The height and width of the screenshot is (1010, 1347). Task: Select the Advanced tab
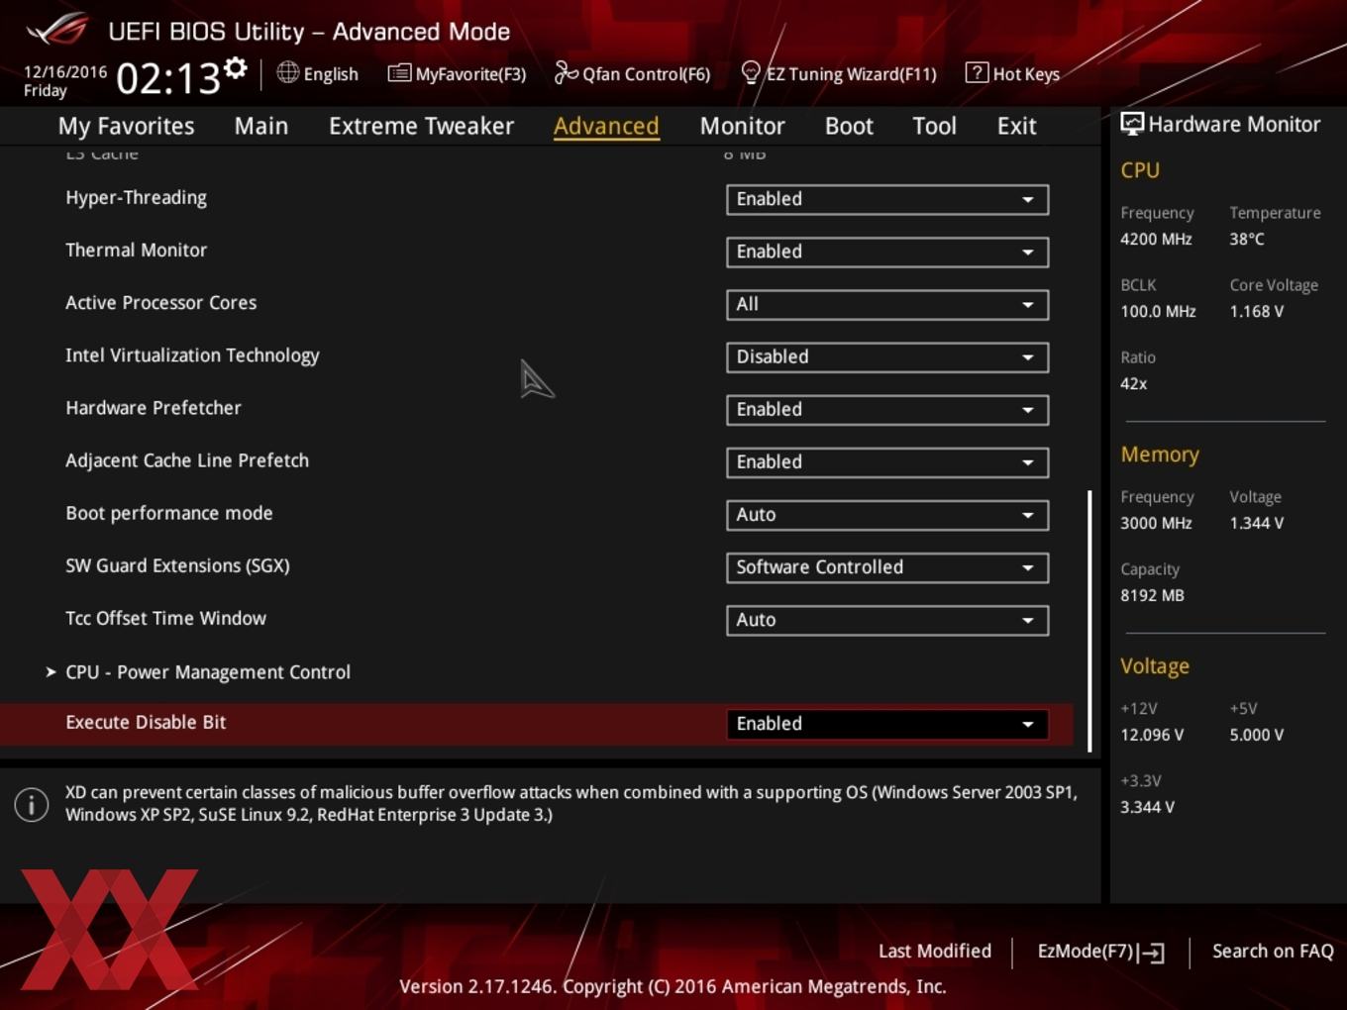click(x=606, y=126)
